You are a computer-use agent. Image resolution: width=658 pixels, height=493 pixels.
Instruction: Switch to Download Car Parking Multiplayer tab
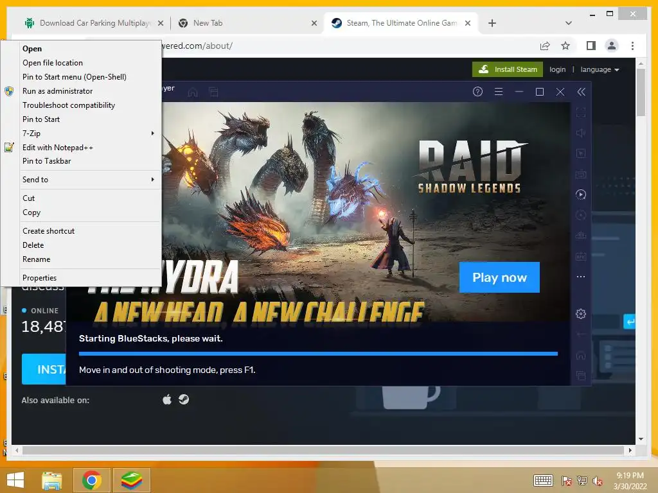[94, 23]
